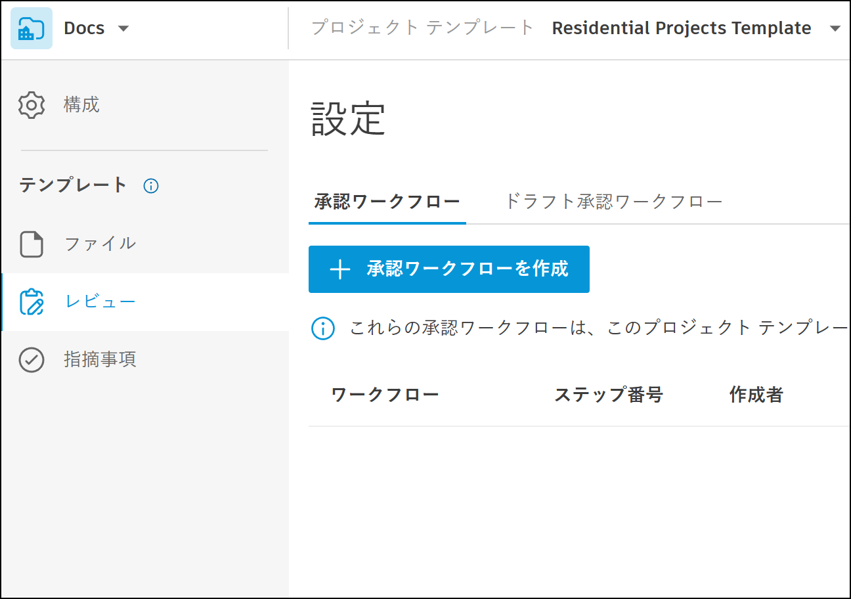Switch to the ドラフト承認ワークフロー tab
Viewport: 851px width, 599px height.
[613, 202]
